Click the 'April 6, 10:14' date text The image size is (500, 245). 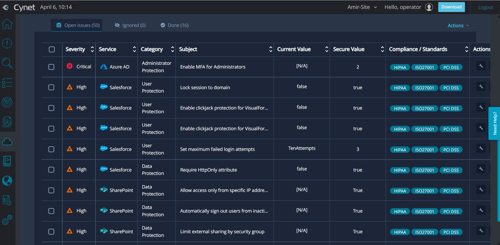(x=56, y=7)
